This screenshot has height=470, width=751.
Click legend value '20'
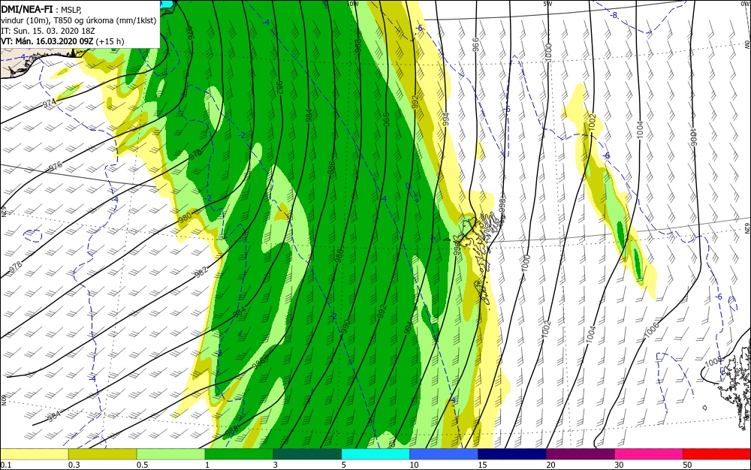click(x=550, y=465)
